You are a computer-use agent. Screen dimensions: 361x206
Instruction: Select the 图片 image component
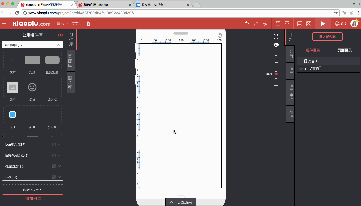click(x=13, y=90)
